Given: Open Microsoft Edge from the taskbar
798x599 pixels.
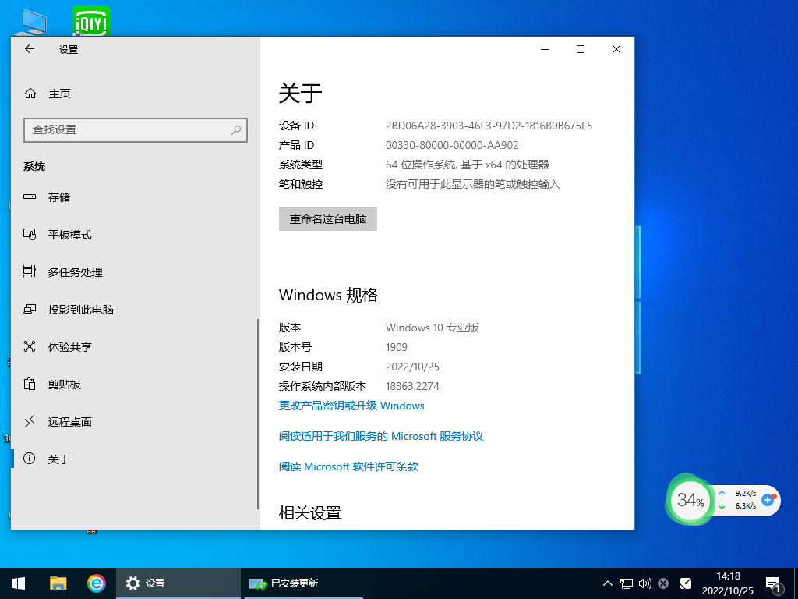Looking at the screenshot, I should click(97, 583).
